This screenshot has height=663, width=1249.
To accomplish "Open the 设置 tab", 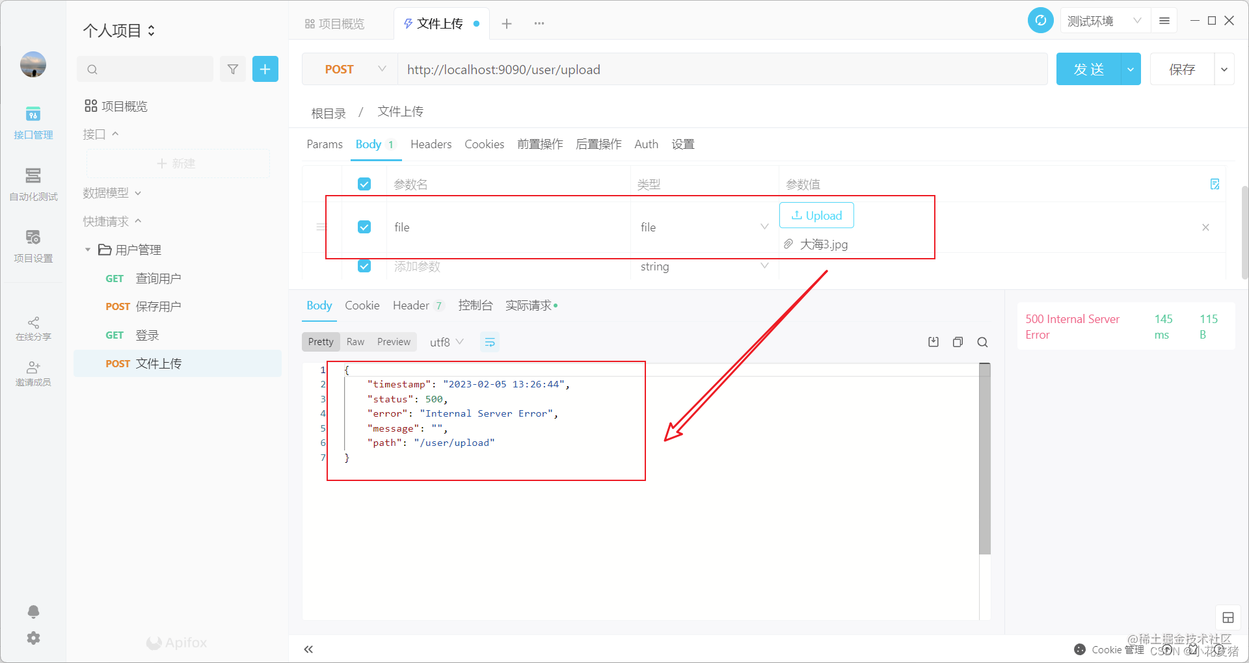I will 683,144.
